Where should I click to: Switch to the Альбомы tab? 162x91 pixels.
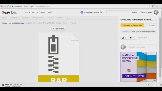25,18
